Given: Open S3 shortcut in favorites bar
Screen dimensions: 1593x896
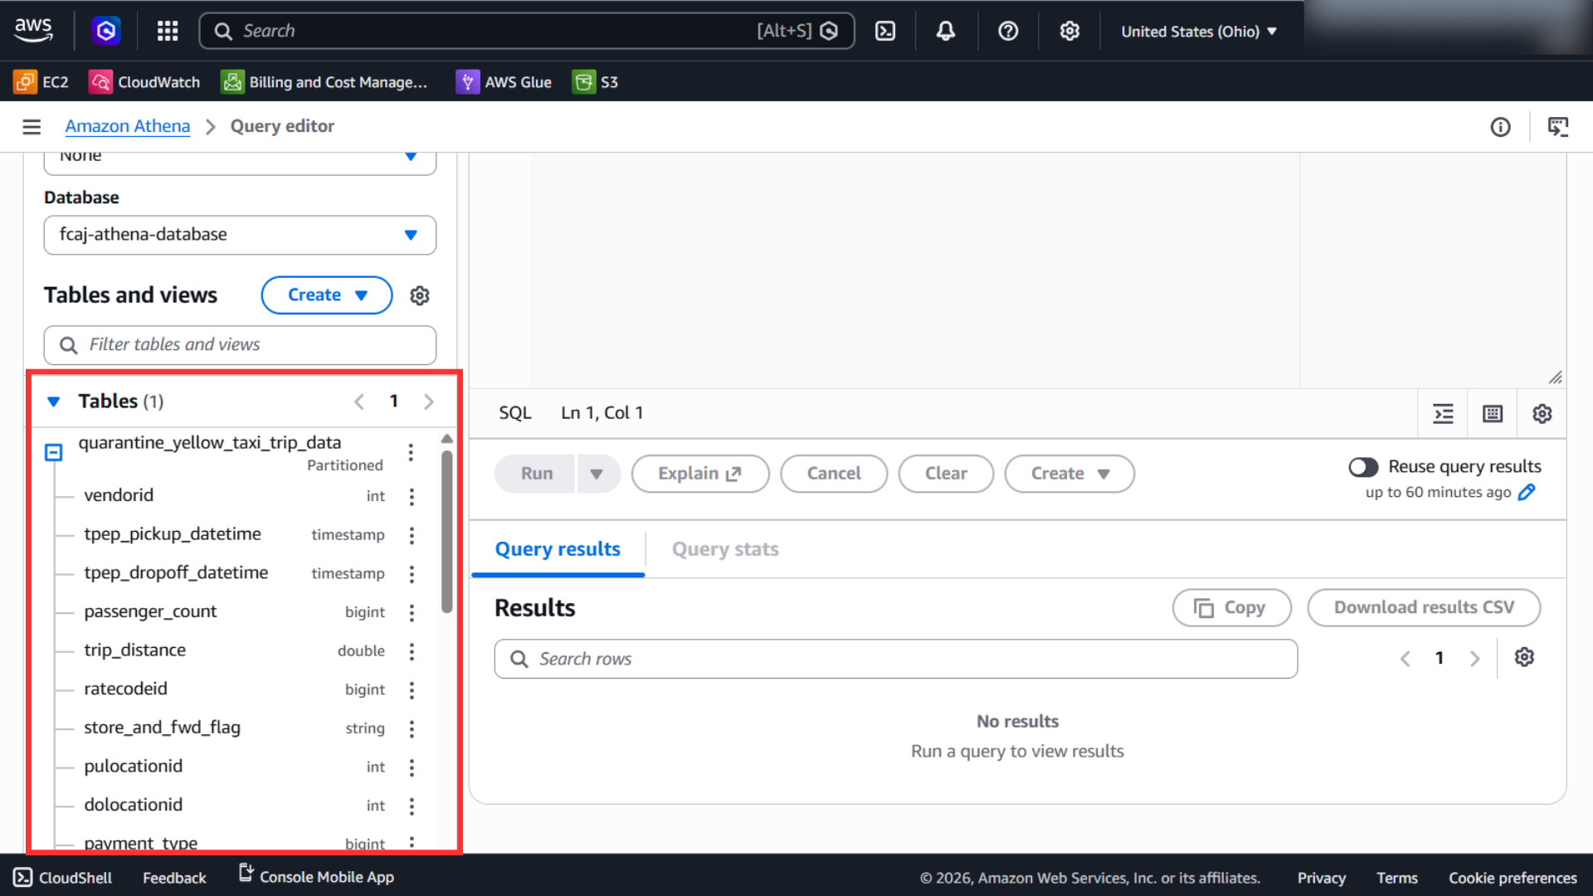Looking at the screenshot, I should click(x=596, y=82).
